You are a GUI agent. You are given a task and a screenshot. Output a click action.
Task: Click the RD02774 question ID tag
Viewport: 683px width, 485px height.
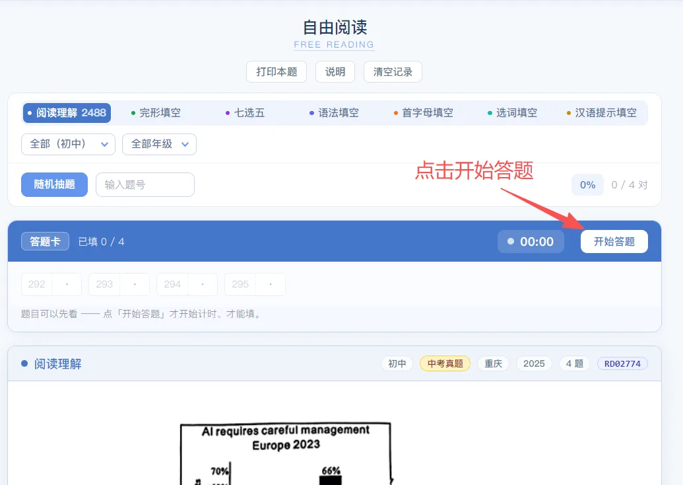pos(622,363)
